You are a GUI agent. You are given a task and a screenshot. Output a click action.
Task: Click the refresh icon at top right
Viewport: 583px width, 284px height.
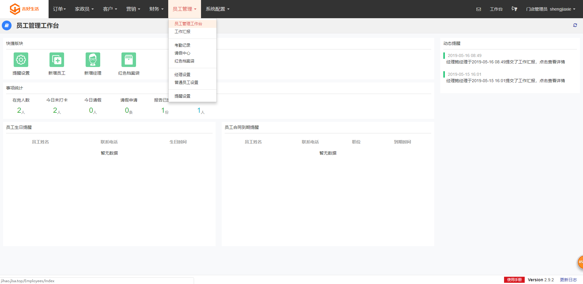click(575, 25)
